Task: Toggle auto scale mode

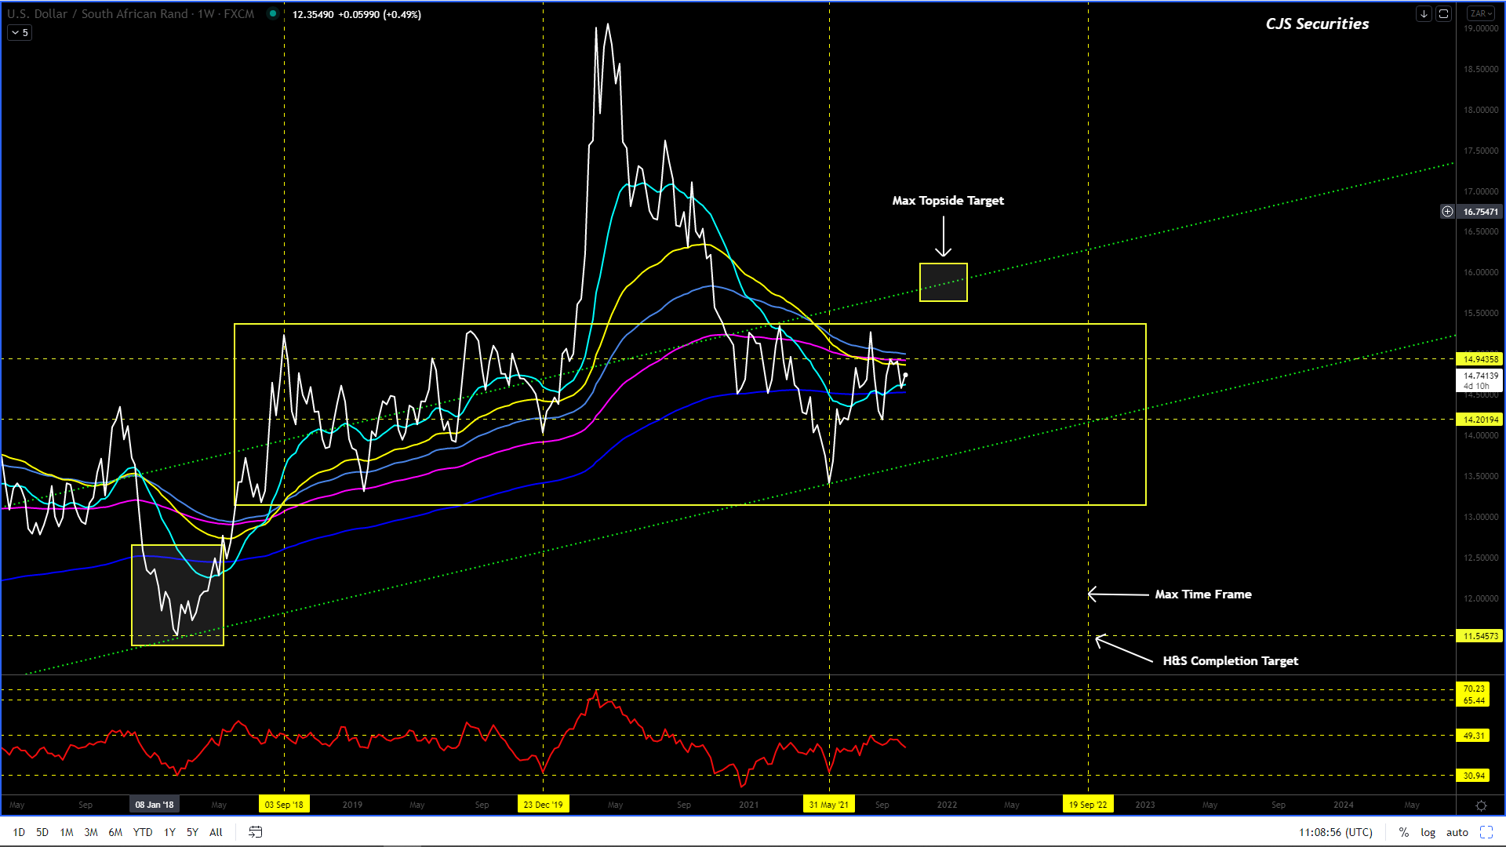Action: (x=1457, y=832)
